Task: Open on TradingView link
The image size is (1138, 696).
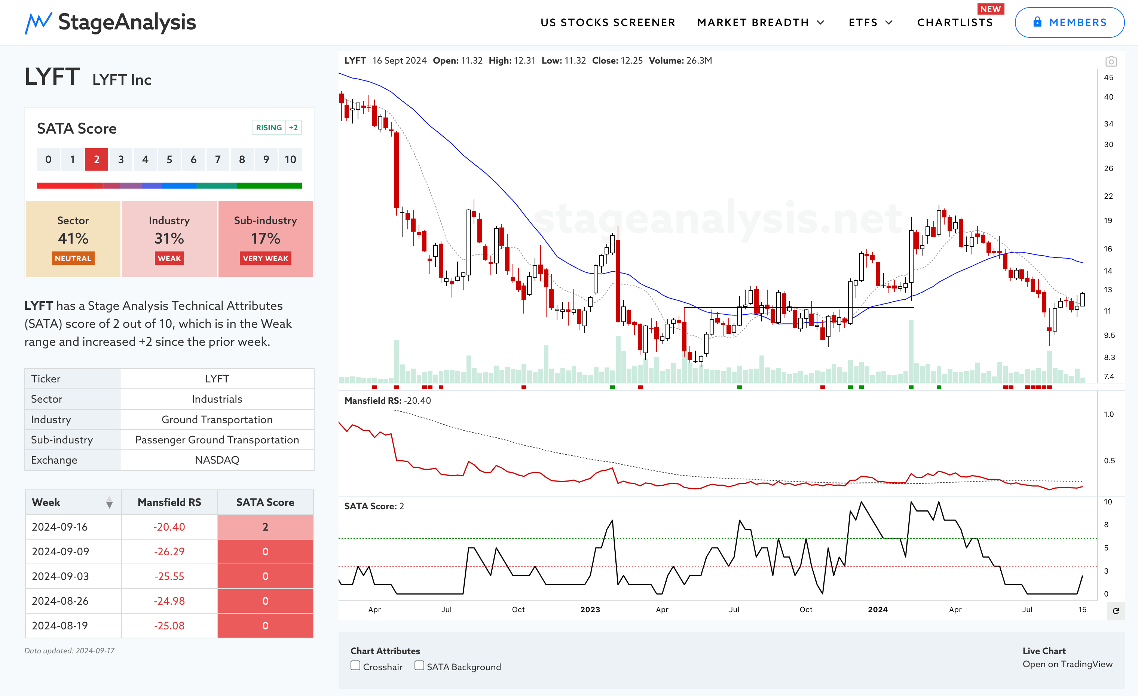Action: click(1067, 664)
